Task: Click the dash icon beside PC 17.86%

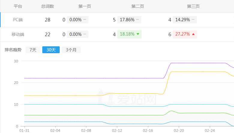Action: coord(137,20)
